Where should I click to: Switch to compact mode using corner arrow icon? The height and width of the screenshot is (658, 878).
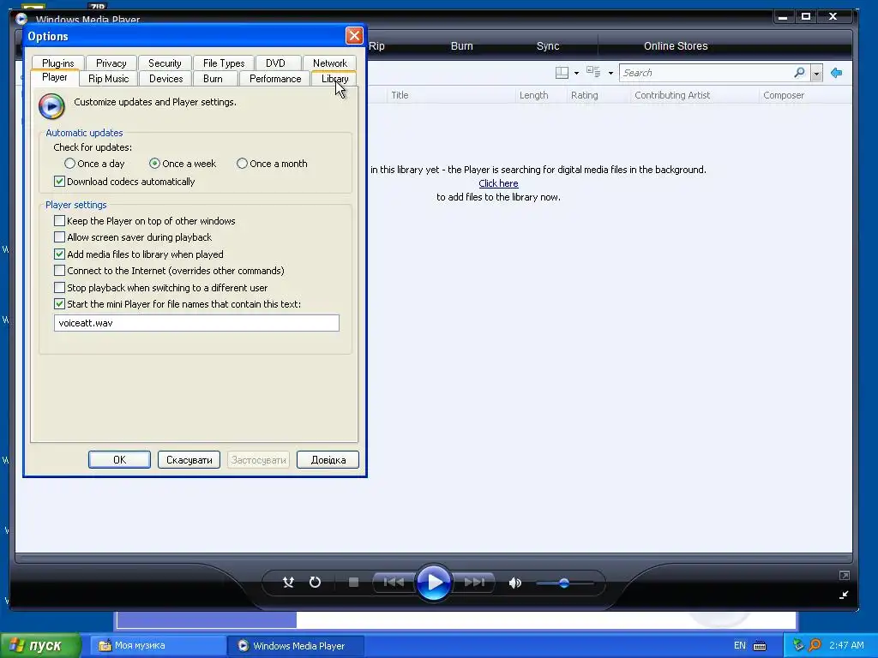coord(844,595)
